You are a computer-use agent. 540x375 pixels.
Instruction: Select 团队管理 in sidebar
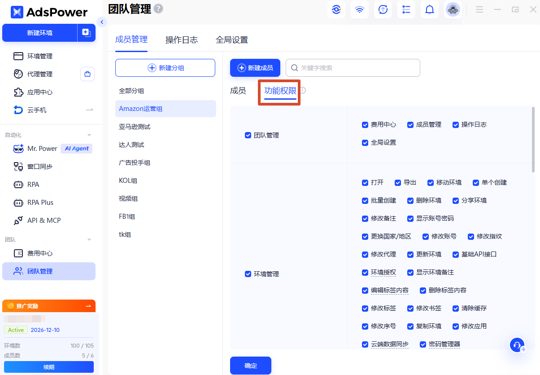(x=49, y=271)
